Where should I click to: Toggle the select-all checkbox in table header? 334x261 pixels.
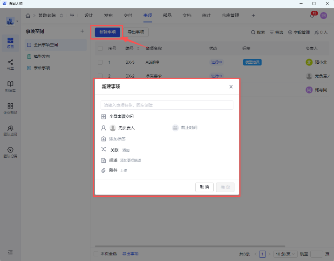click(x=100, y=48)
